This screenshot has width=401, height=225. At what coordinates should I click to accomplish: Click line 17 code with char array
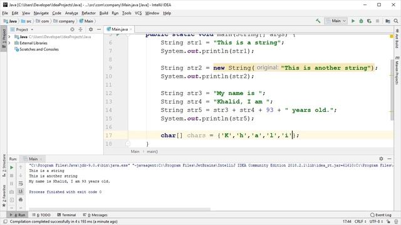pyautogui.click(x=230, y=136)
